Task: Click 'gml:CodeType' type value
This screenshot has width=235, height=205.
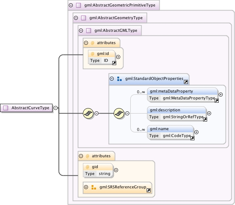Action: tap(177, 136)
